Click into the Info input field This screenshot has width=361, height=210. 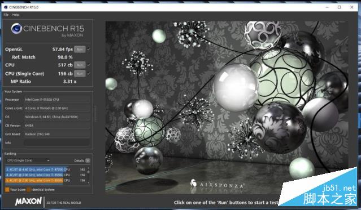coord(56,142)
